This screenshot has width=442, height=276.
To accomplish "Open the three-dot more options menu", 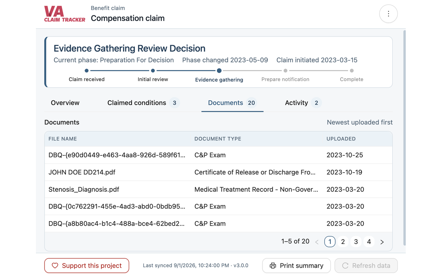I will tap(388, 14).
